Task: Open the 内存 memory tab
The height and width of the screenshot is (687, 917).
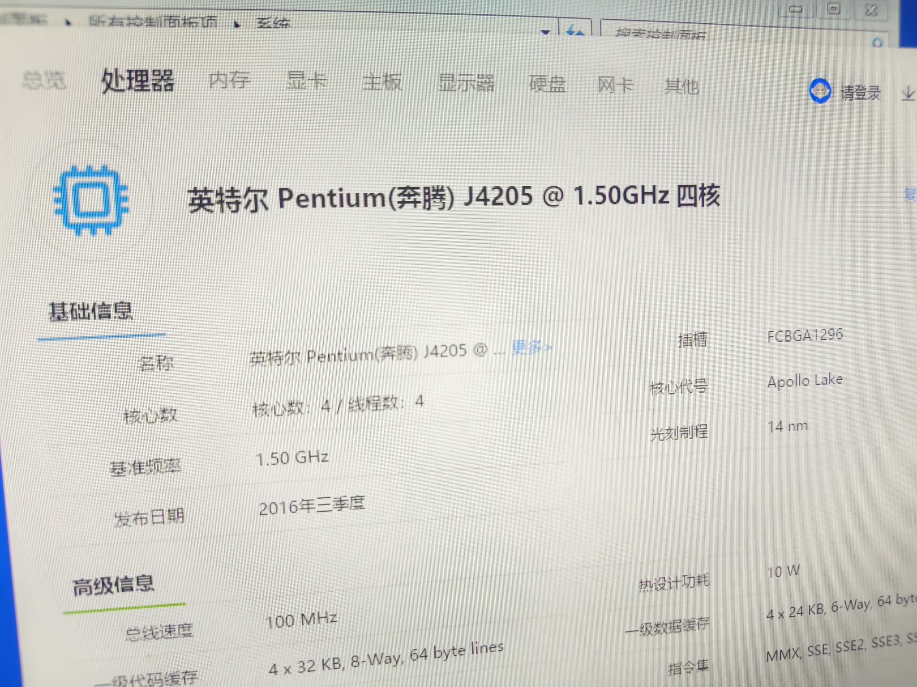Action: 229,81
